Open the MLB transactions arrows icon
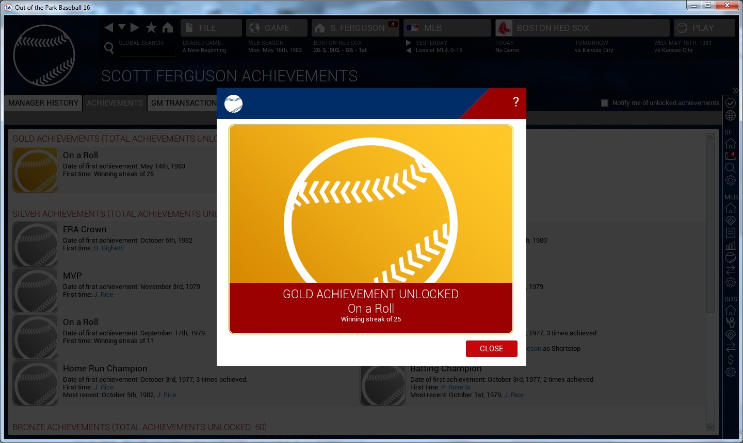This screenshot has width=743, height=443. point(731,270)
